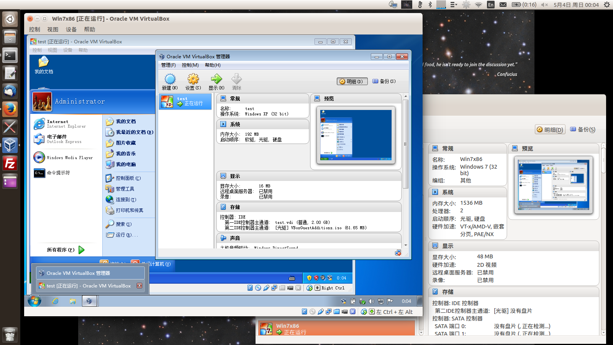Click the 新建 (New) toolbar icon in VirtualBox Manager
This screenshot has width=613, height=345.
170,82
